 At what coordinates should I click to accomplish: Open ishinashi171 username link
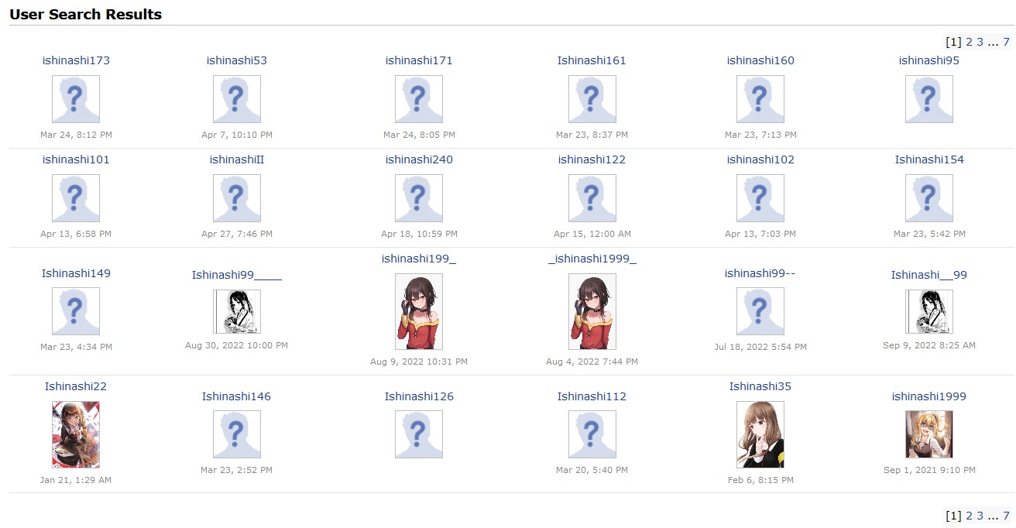coord(419,60)
